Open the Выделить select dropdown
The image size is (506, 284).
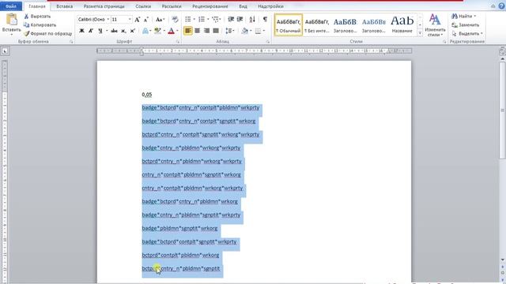467,33
